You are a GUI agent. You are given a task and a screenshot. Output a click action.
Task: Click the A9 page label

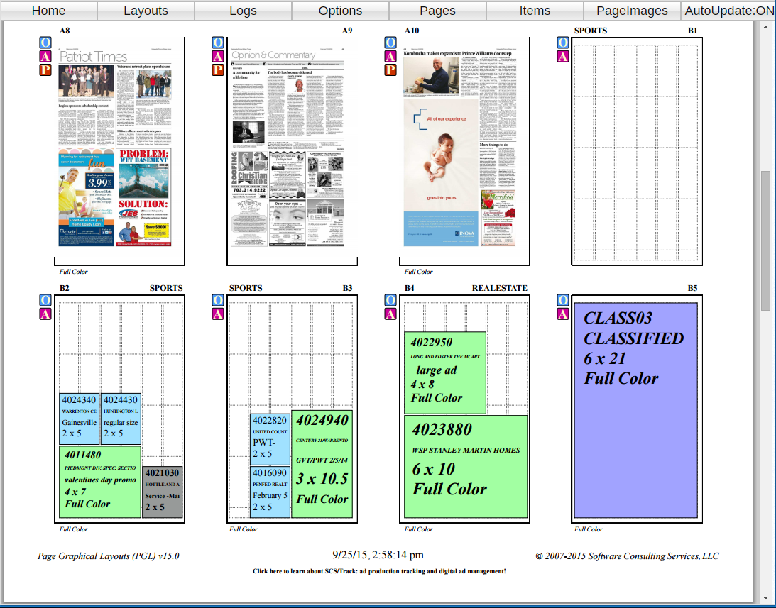pos(347,31)
